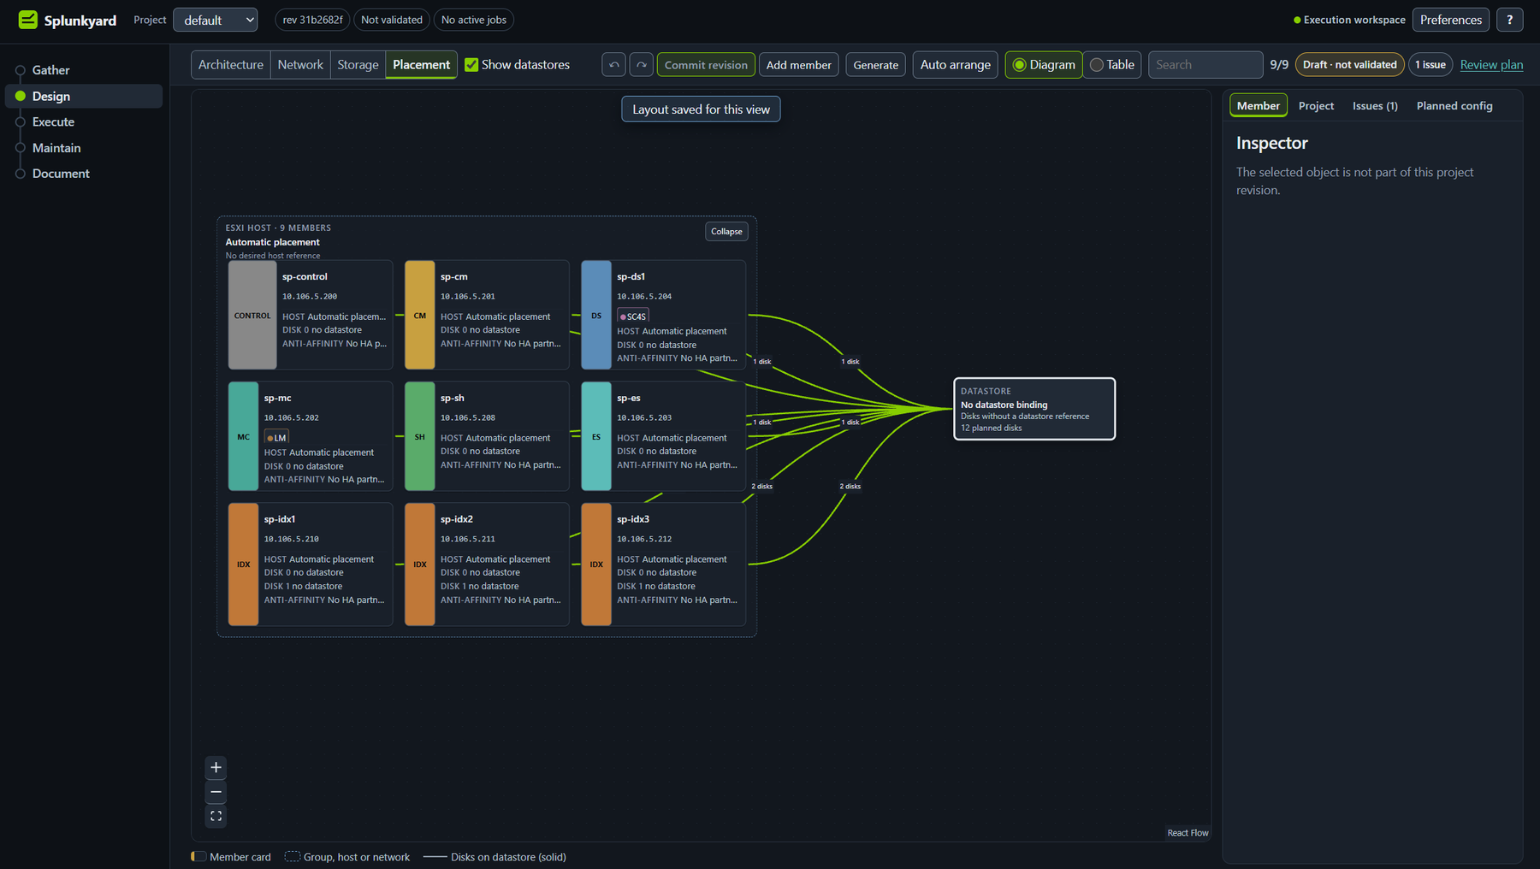
Task: Switch to the Storage tab
Action: click(358, 65)
